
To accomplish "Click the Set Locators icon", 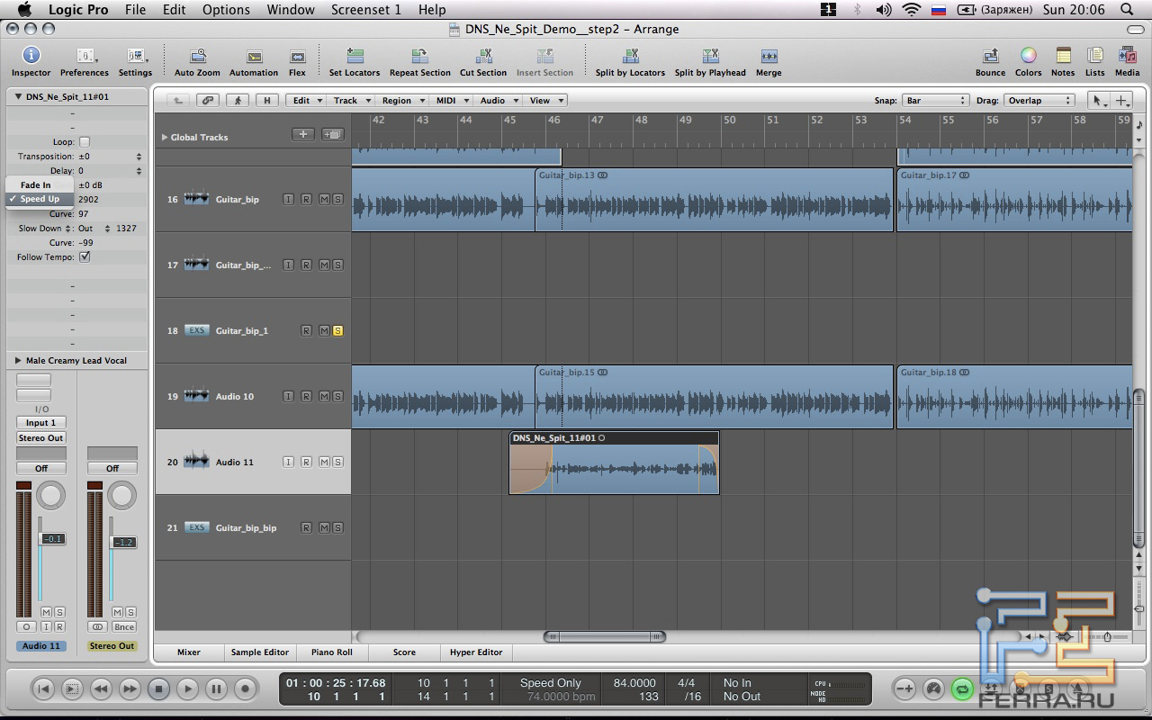I will [355, 58].
